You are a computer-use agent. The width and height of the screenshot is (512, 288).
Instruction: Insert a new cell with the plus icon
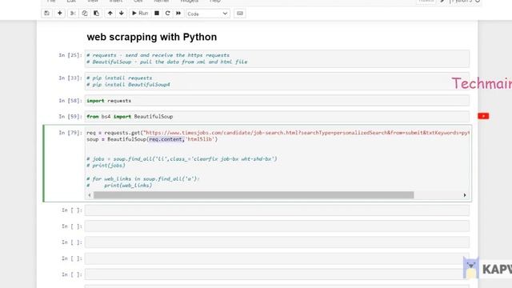[59, 14]
